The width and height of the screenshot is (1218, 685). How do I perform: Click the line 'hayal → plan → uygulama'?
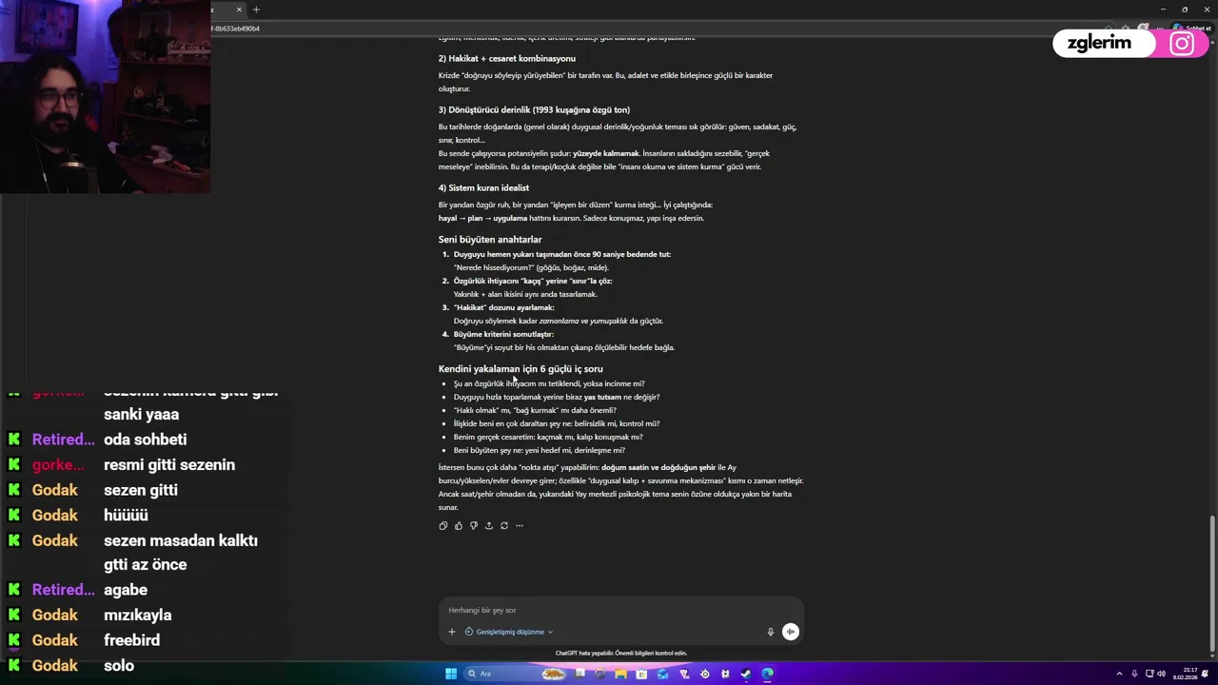(482, 218)
